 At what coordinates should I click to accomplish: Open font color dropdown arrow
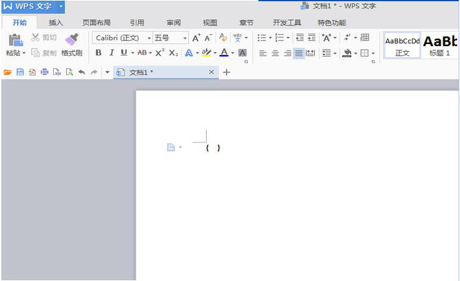(233, 53)
